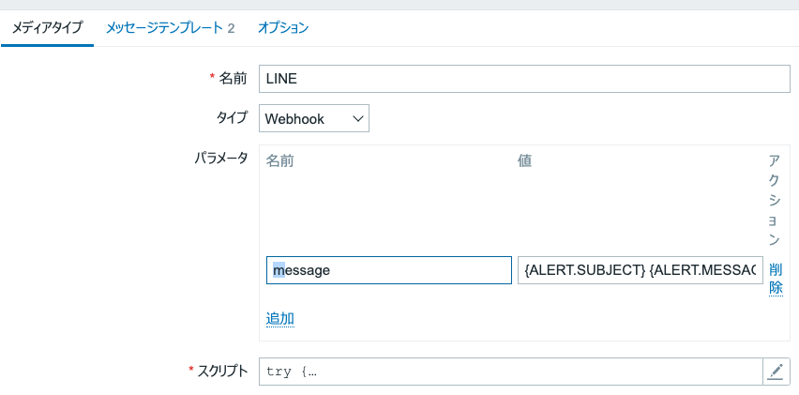The width and height of the screenshot is (799, 395).
Task: Open the タイプ dropdown showing Webhook
Action: pos(314,119)
